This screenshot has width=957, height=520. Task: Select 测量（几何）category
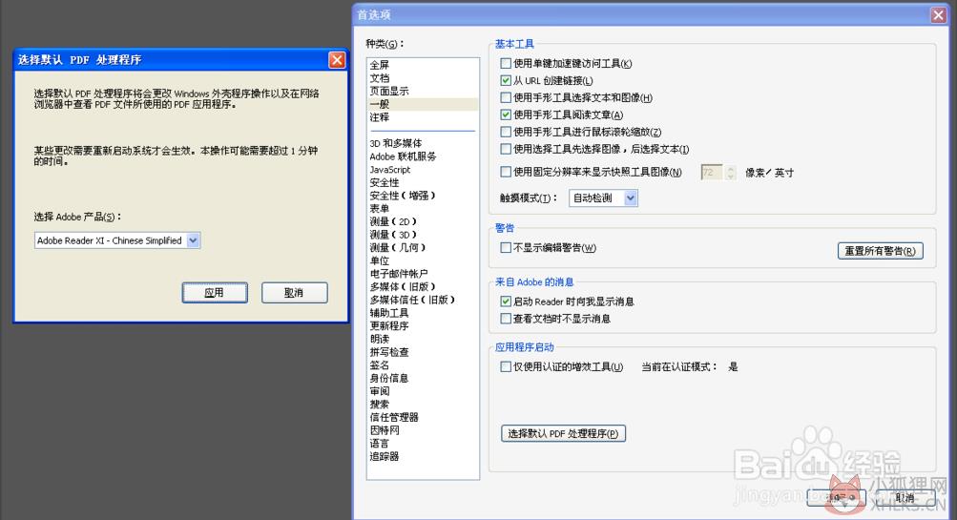pos(397,248)
